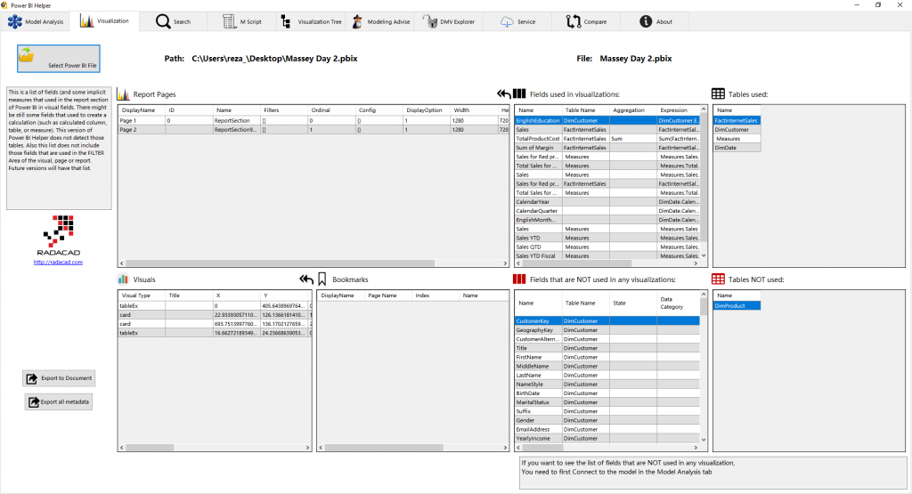Click the back arrows icon beside Fields used in visualizations
The image size is (912, 494).
pos(505,93)
